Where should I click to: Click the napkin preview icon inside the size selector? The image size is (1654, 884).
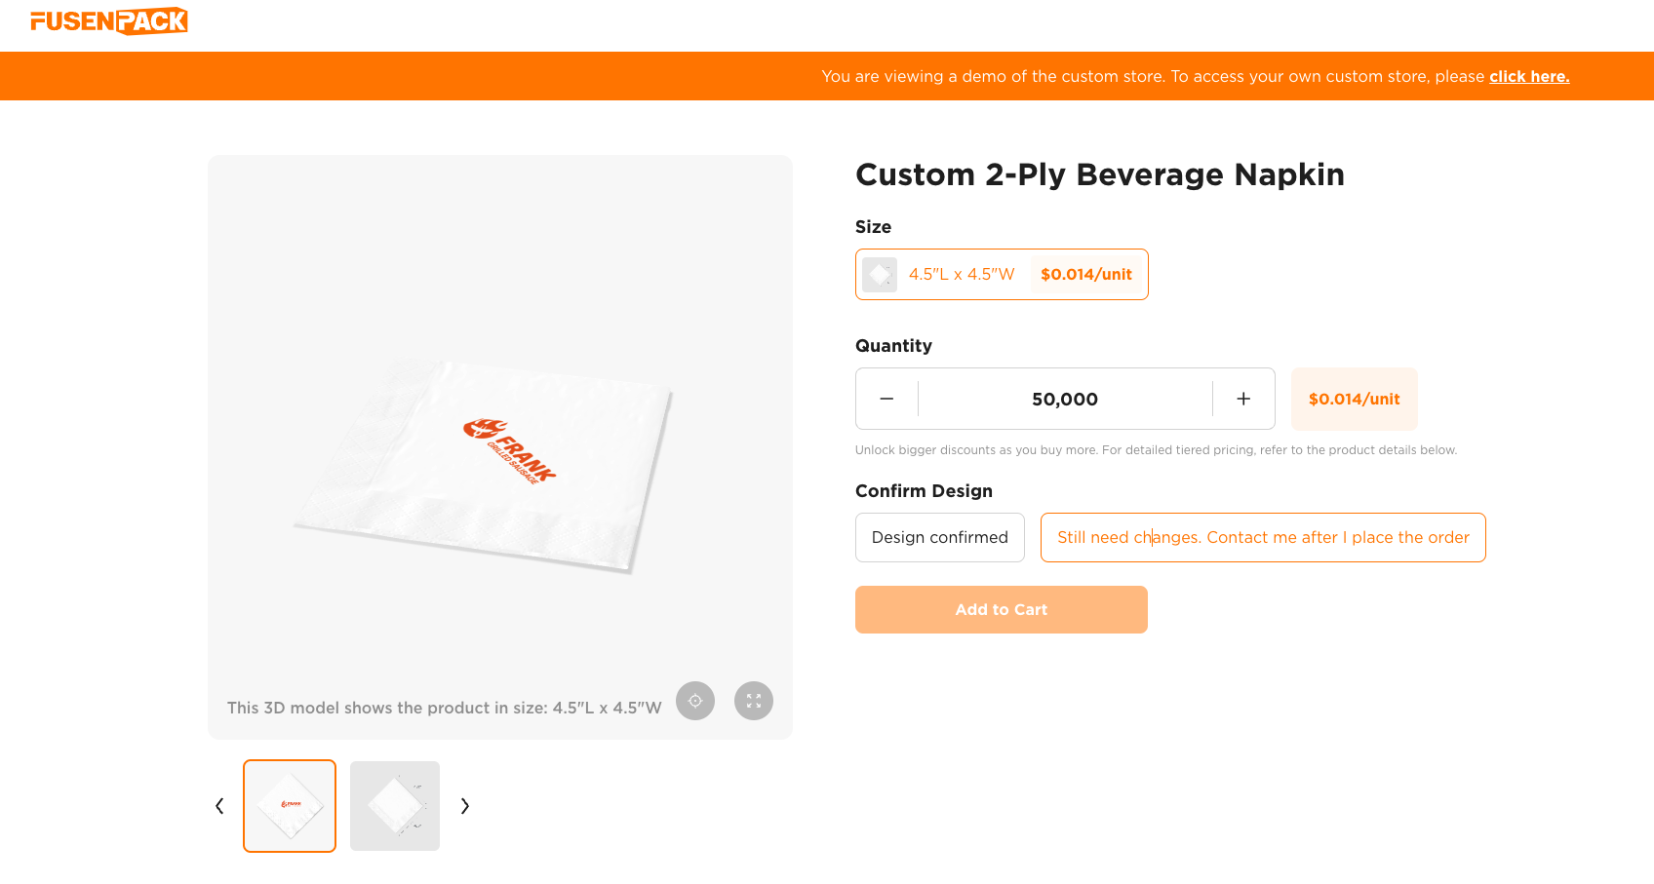pos(879,274)
